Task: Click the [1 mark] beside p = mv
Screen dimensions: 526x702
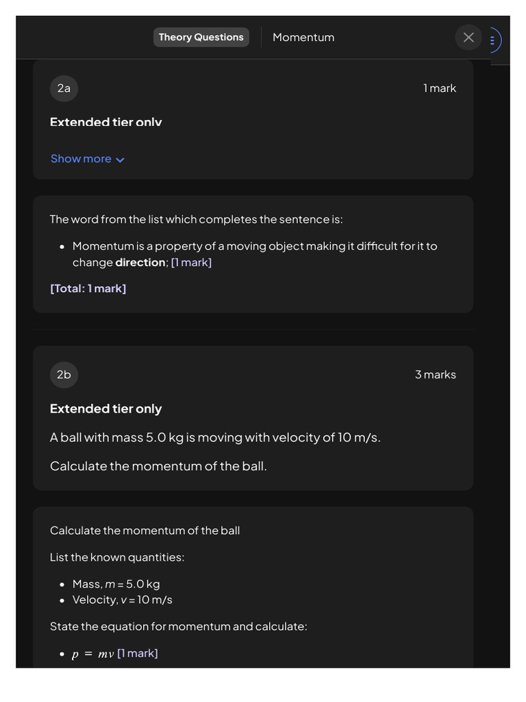Action: (137, 653)
